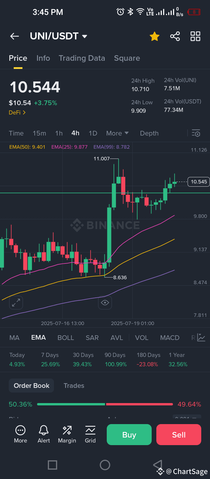This screenshot has height=479, width=210.
Task: Tap the 11.007 high marker on chart
Action: click(101, 159)
